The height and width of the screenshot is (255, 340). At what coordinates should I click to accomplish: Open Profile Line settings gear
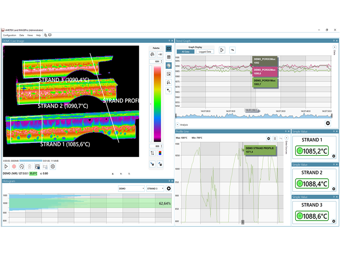tap(269, 138)
